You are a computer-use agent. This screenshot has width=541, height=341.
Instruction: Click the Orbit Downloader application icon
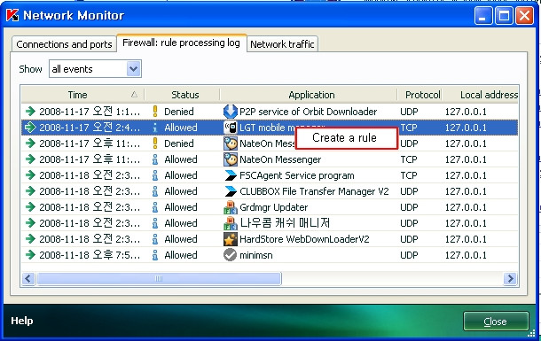click(230, 112)
